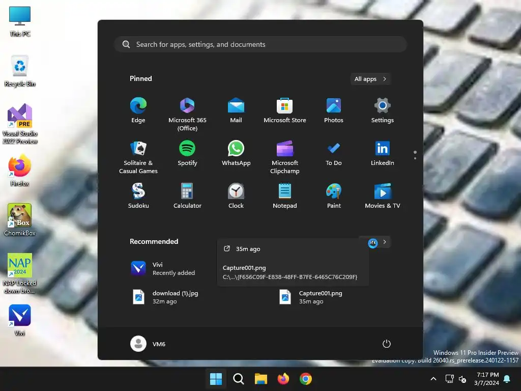Open the Paint app
Viewport: 521px width, 391px height.
coord(334,196)
